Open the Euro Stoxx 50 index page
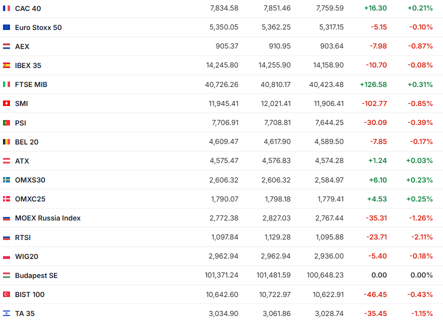 38,27
